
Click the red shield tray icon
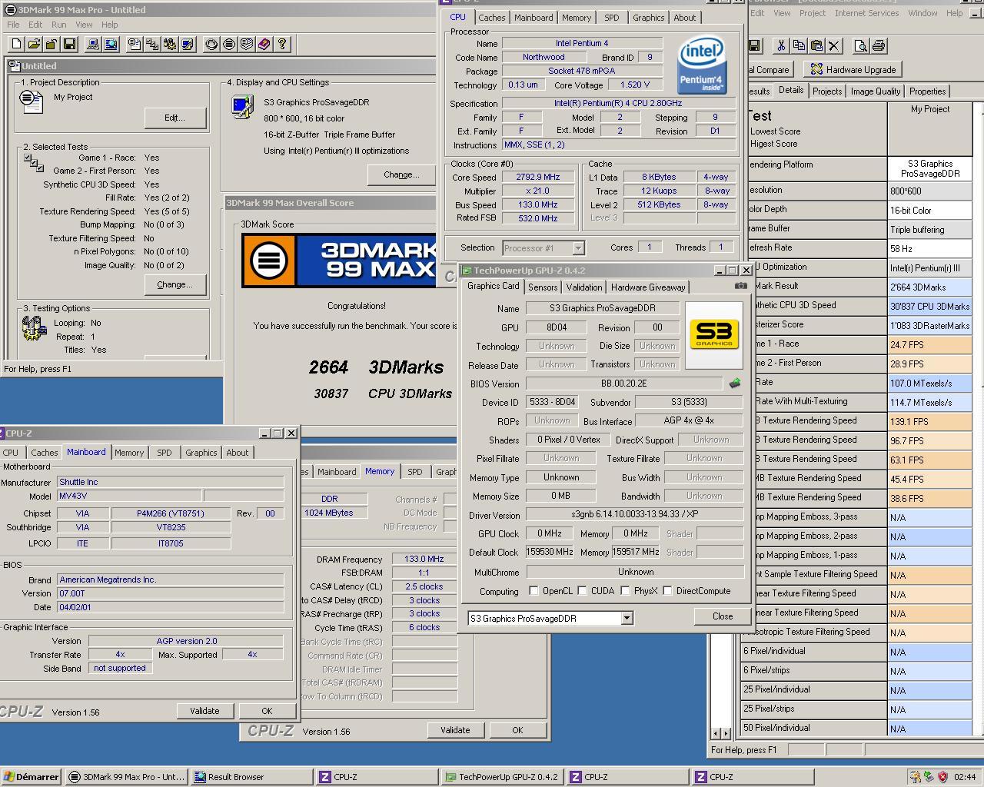(942, 777)
